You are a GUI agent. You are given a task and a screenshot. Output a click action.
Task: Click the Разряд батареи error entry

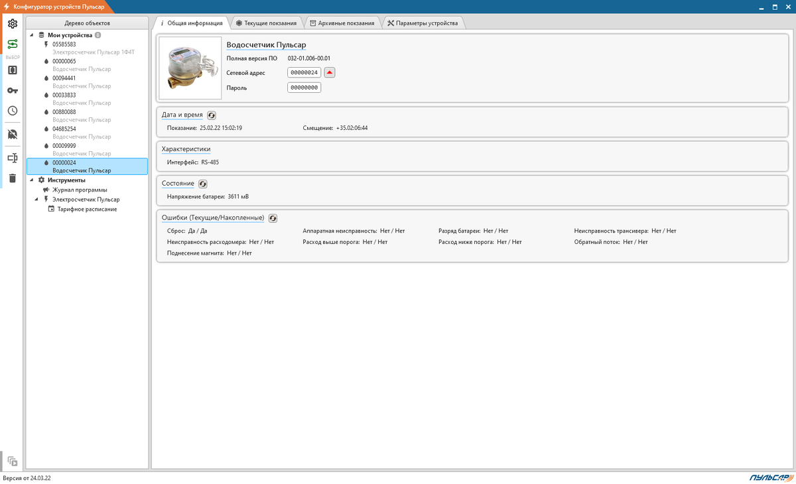point(473,231)
